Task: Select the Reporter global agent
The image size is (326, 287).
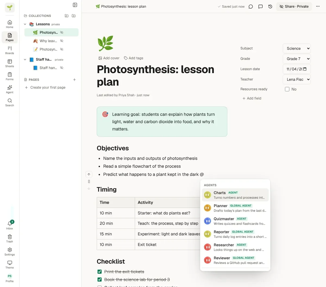Action: (x=235, y=234)
